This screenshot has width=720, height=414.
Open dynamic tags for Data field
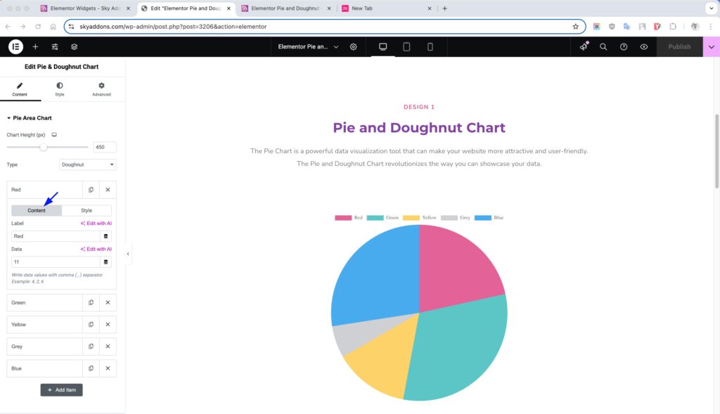(x=105, y=261)
